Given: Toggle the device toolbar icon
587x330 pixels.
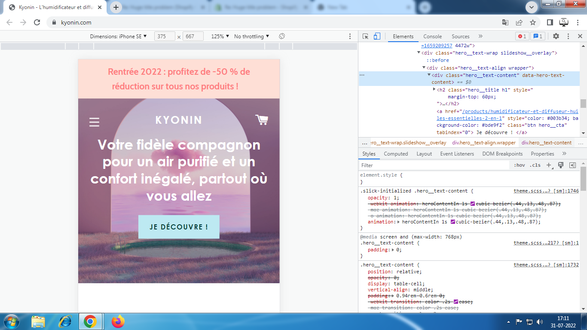Looking at the screenshot, I should 376,37.
